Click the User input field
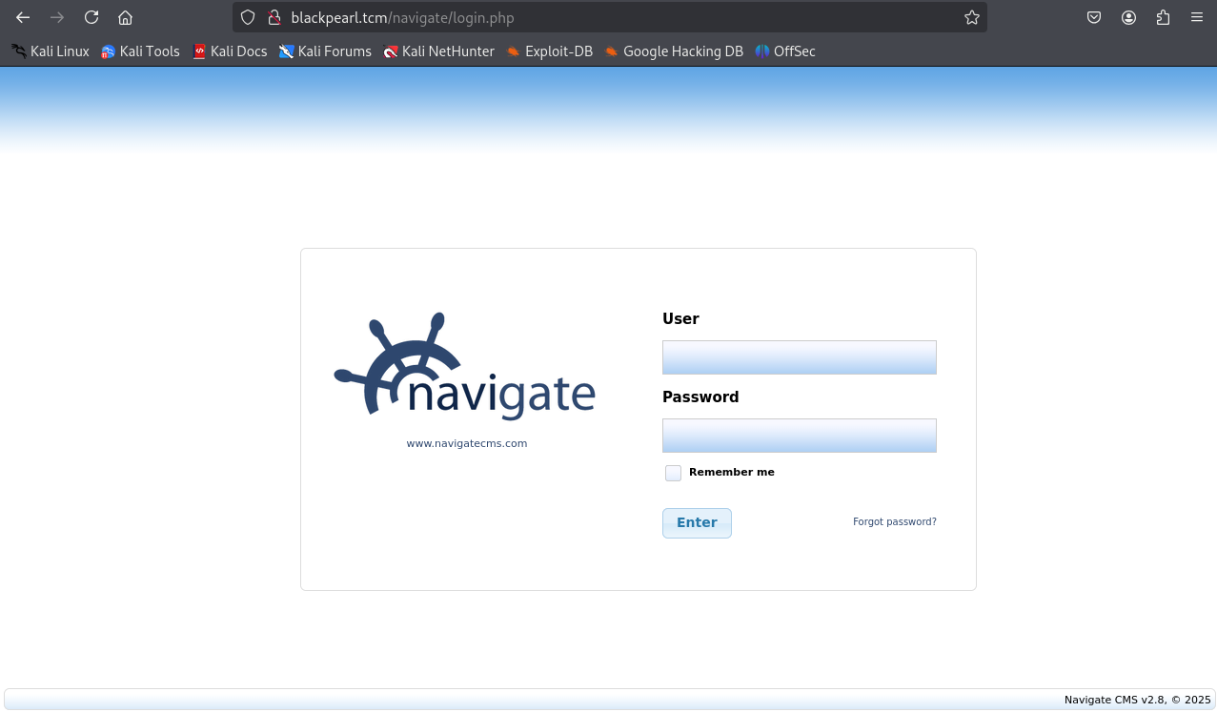 click(x=799, y=357)
